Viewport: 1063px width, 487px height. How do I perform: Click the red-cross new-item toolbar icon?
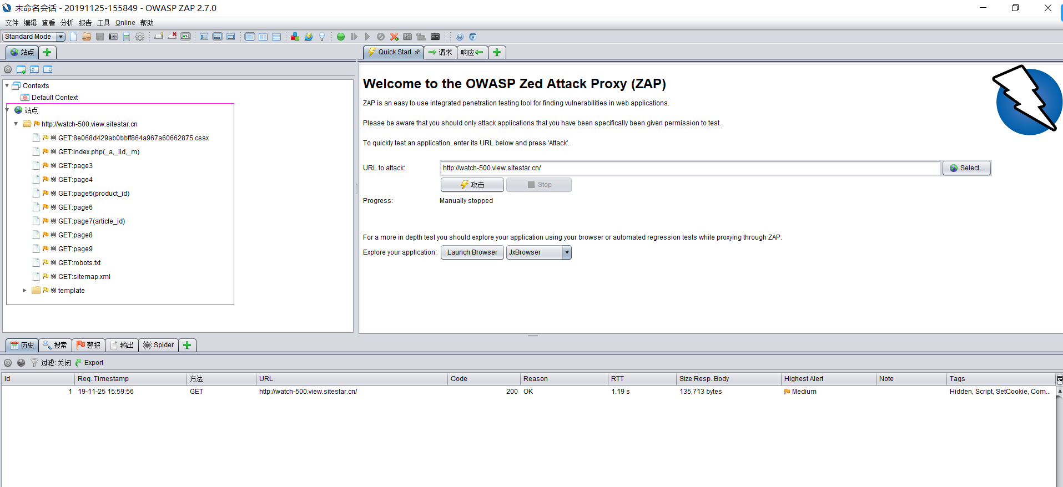coord(172,37)
